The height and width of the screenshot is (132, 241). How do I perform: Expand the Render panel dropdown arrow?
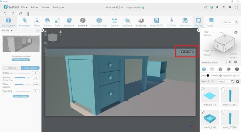12,30
